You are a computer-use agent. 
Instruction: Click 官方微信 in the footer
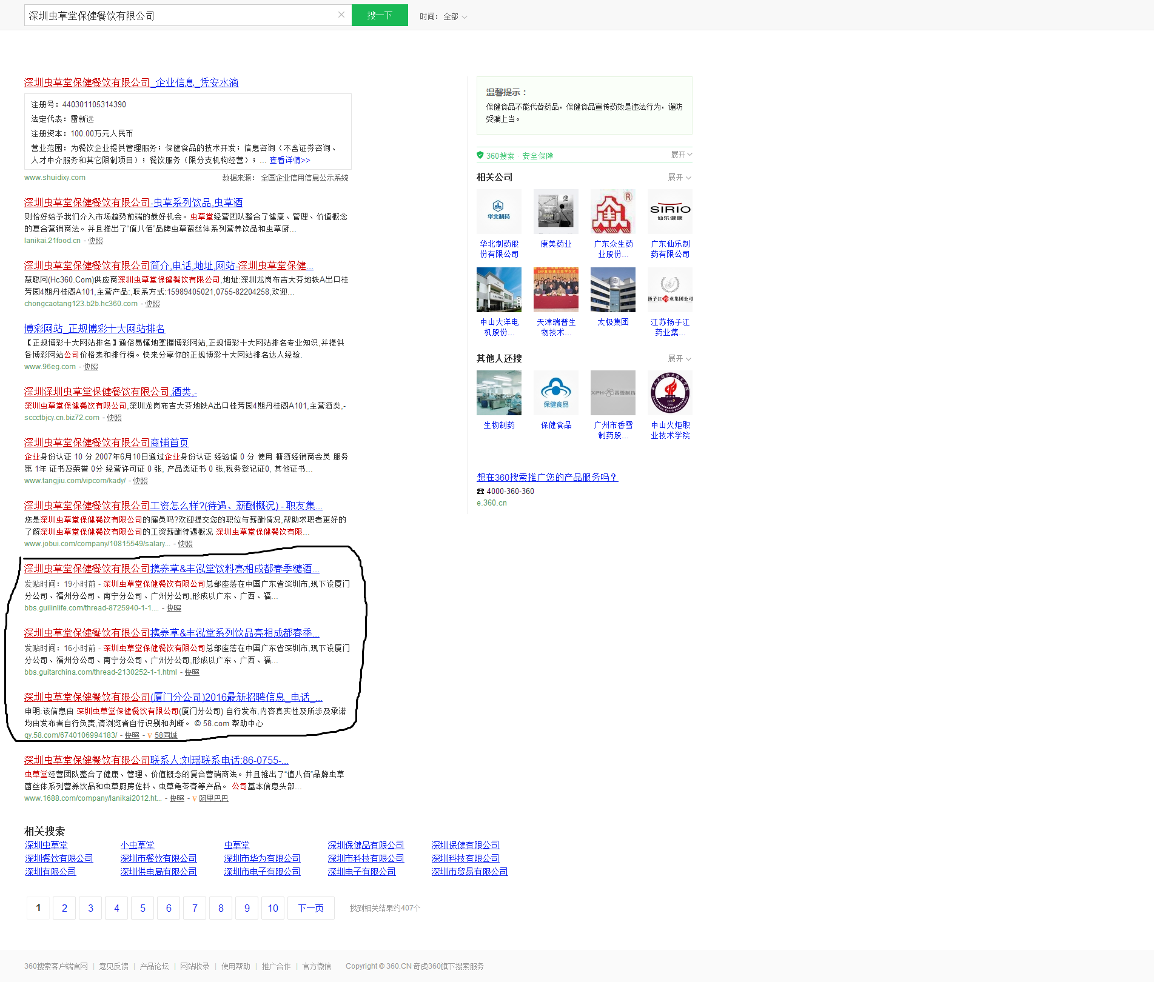coord(317,966)
